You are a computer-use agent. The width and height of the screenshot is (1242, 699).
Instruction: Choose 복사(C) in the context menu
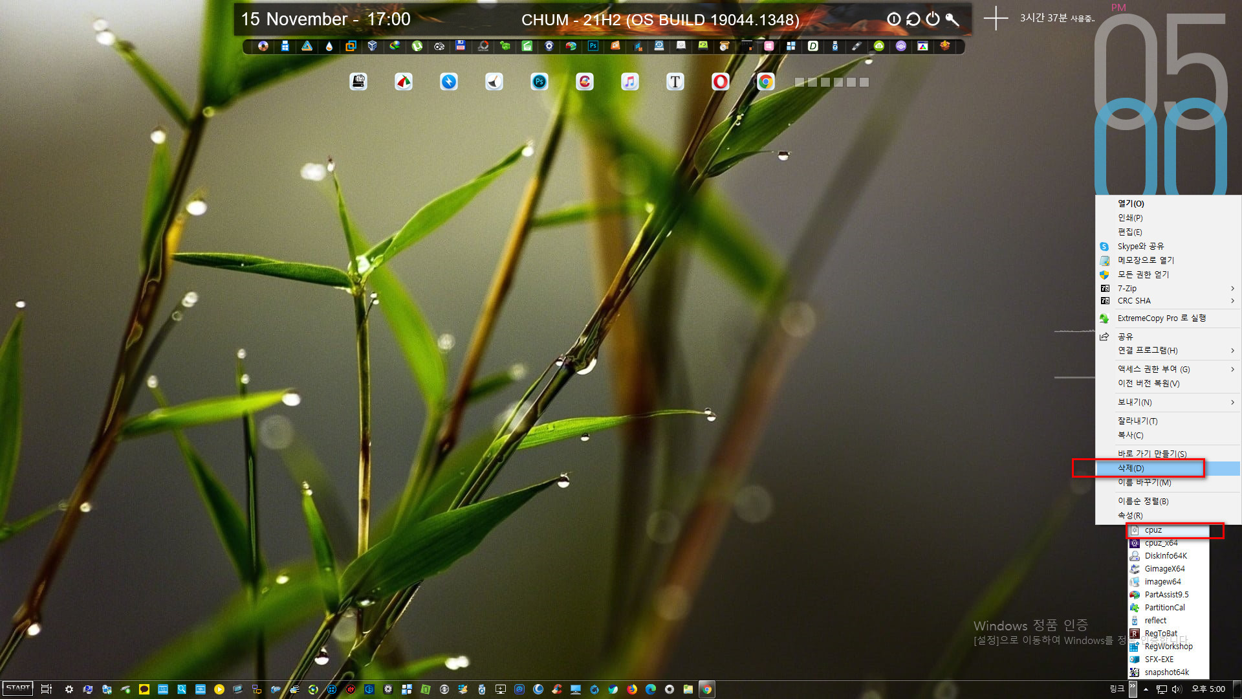click(x=1168, y=436)
